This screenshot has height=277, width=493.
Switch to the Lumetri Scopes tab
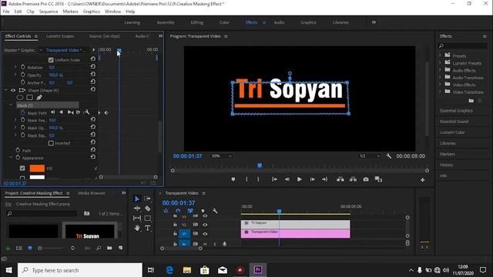tap(60, 36)
